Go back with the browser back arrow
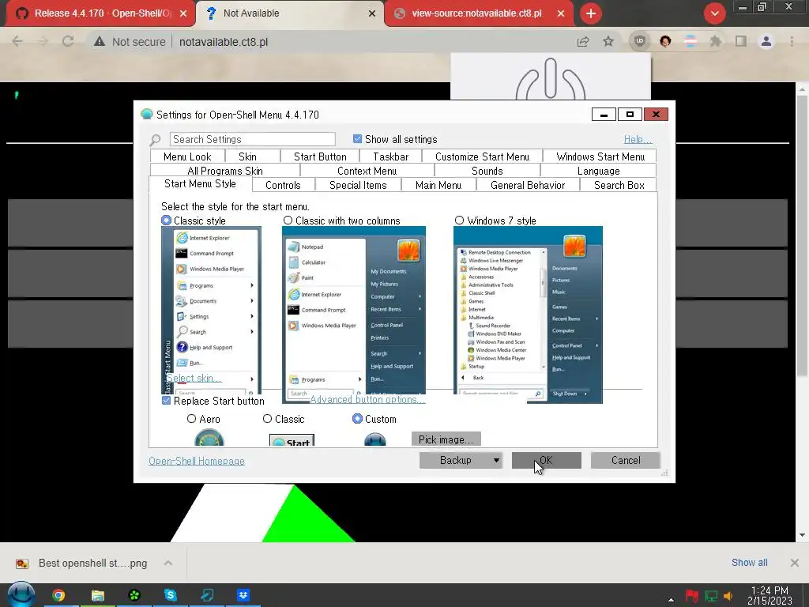Screen dimensions: 809x607 pyautogui.click(x=17, y=41)
